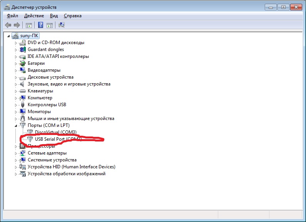
Task: Open the Файл menu
Action: (12, 16)
